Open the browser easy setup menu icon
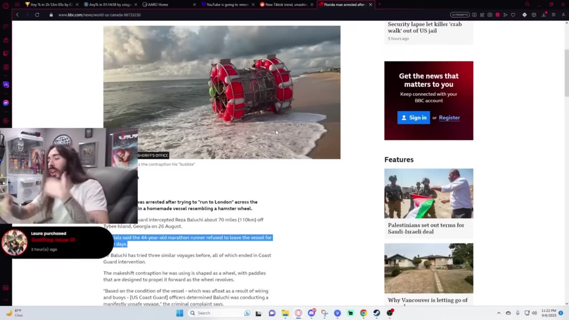The width and height of the screenshot is (569, 320). pyautogui.click(x=553, y=15)
